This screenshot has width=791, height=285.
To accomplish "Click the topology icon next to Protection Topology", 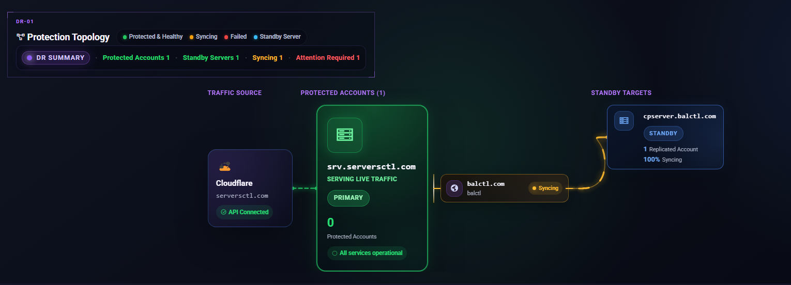I will (21, 37).
